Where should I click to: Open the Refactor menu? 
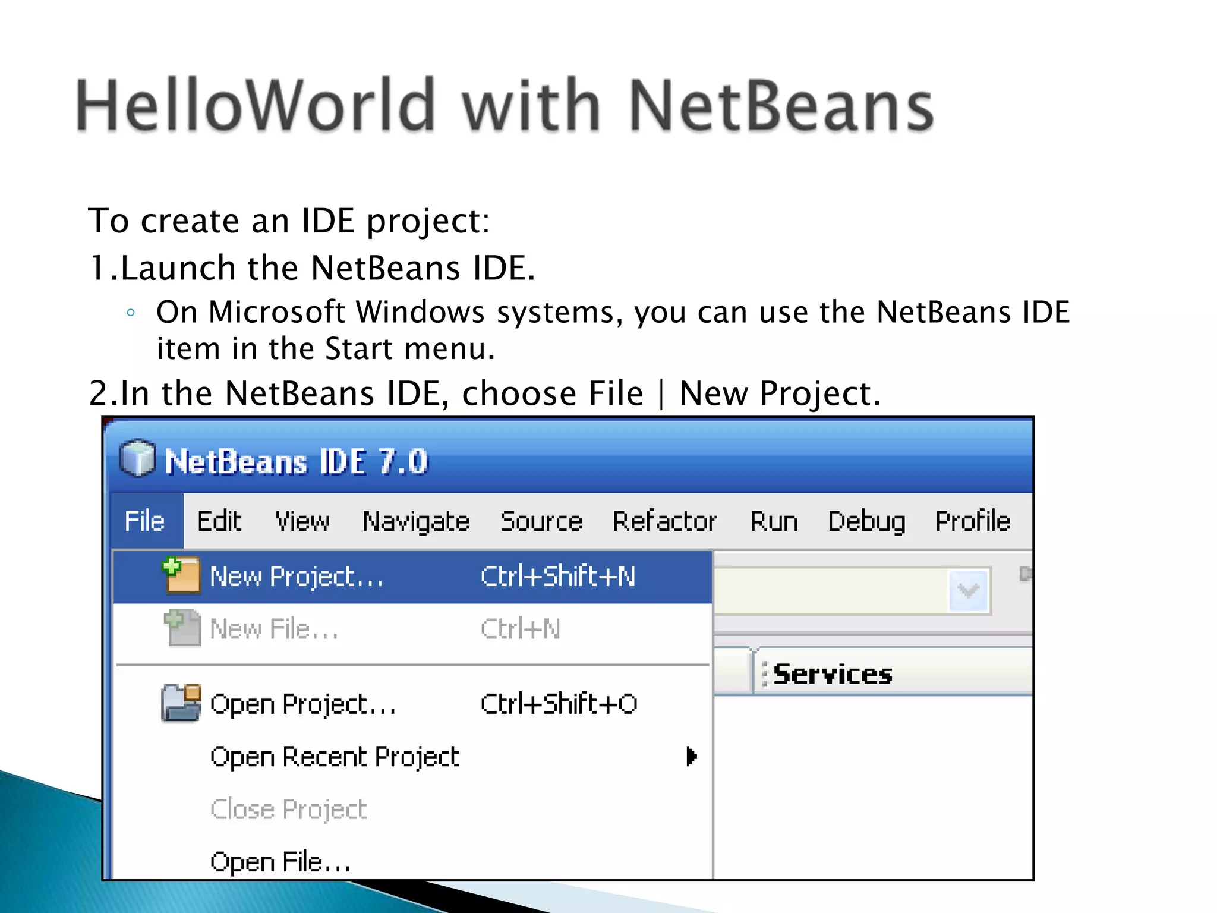664,521
